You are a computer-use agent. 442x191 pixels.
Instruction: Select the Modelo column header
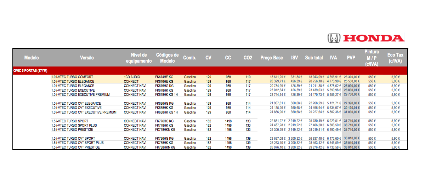pyautogui.click(x=32, y=58)
